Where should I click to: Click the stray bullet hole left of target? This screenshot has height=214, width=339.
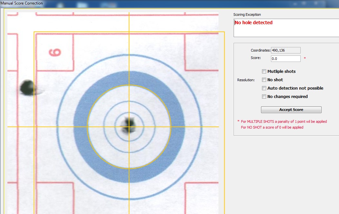coord(27,86)
